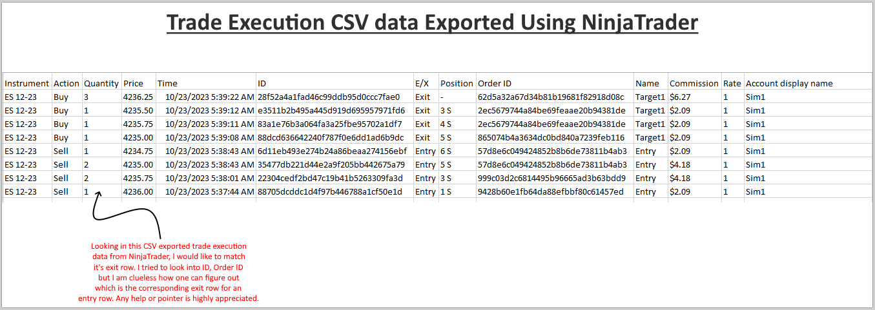This screenshot has height=310, width=875.
Task: Click the Account display name header
Action: [789, 83]
